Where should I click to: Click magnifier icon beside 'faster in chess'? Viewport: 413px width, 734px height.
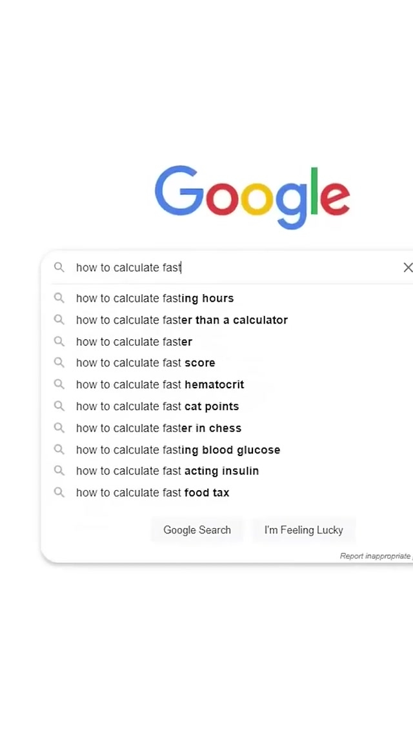click(59, 428)
